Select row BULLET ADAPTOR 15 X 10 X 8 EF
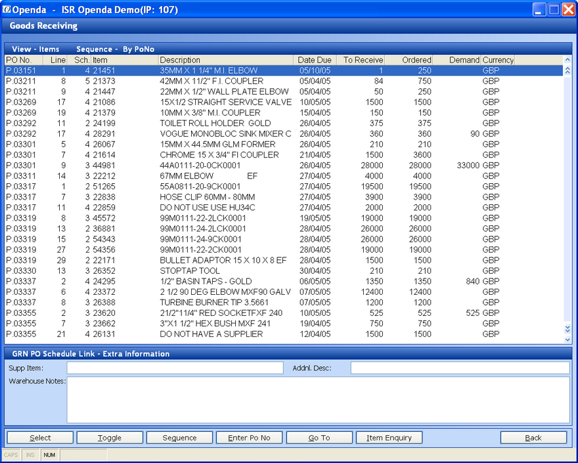The image size is (578, 463). pos(284,260)
